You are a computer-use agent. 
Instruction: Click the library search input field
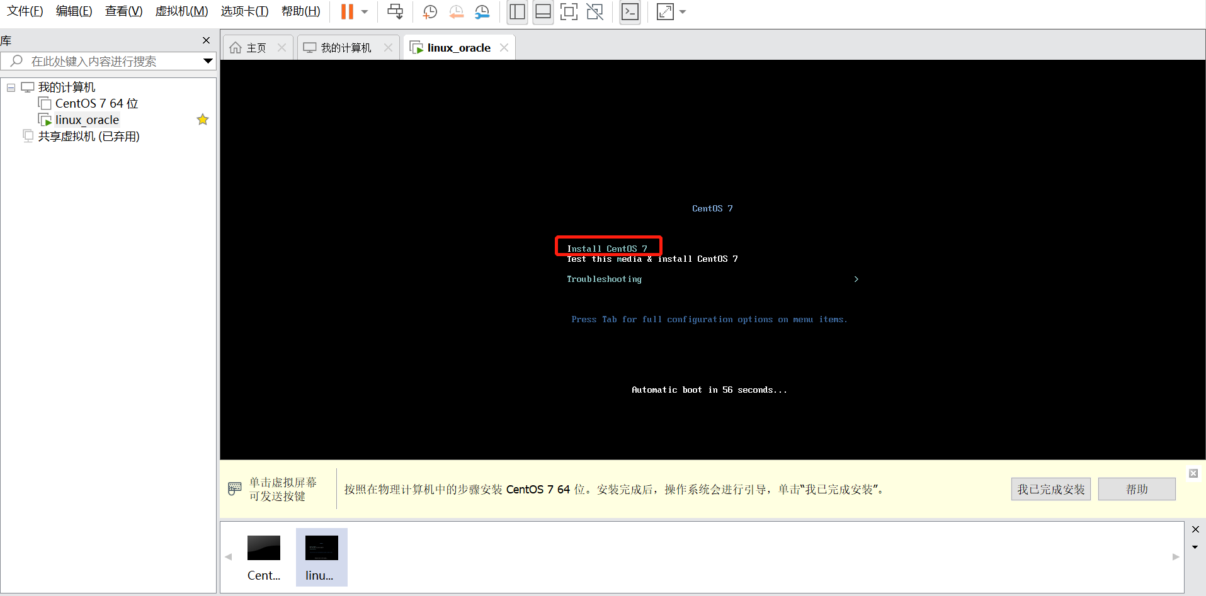click(108, 61)
